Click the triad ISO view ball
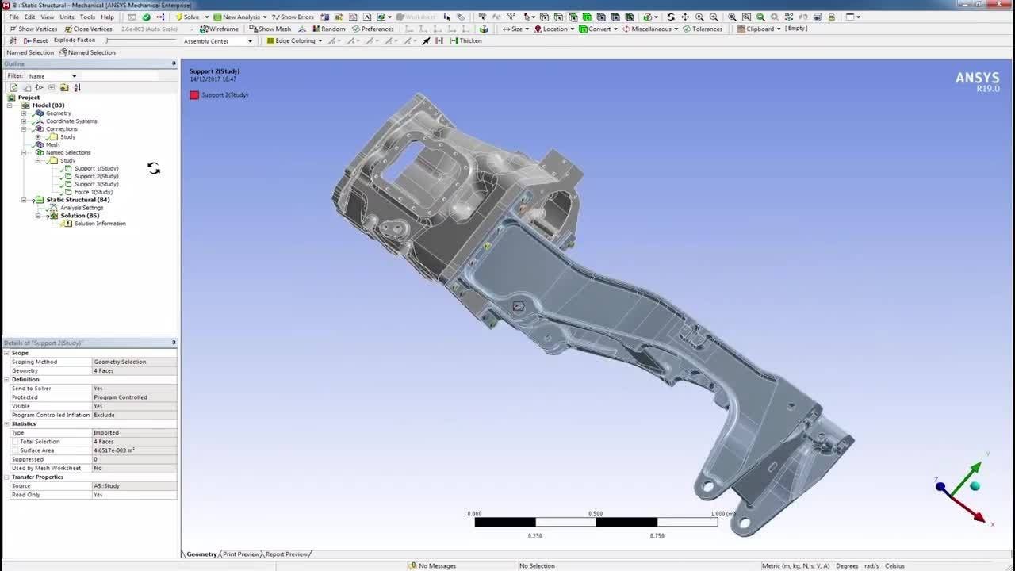The image size is (1015, 571). (975, 486)
